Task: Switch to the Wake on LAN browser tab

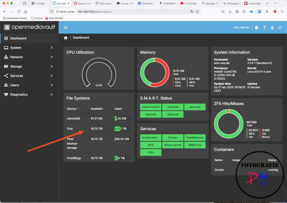Action: point(82,3)
